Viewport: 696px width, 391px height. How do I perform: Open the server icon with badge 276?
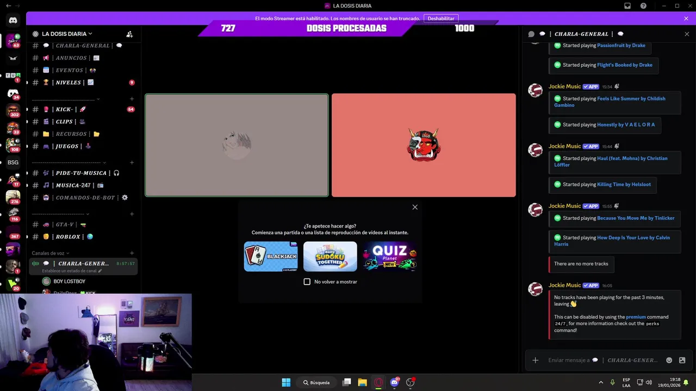tap(13, 197)
